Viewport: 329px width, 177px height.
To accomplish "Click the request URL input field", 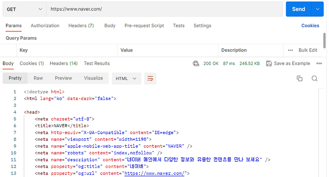I will click(x=164, y=9).
